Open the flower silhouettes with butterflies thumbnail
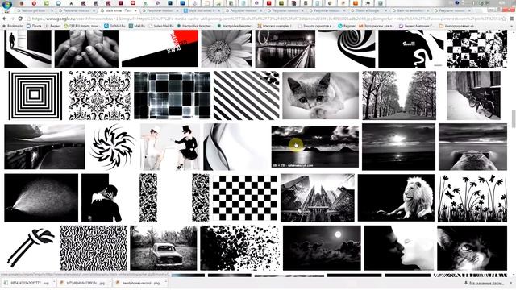Screen dimensions: 516x290 tap(472, 198)
